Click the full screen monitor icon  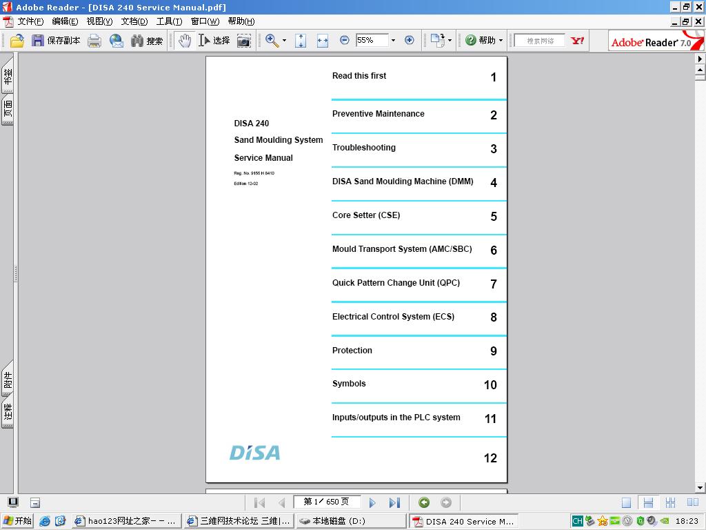pos(13,502)
